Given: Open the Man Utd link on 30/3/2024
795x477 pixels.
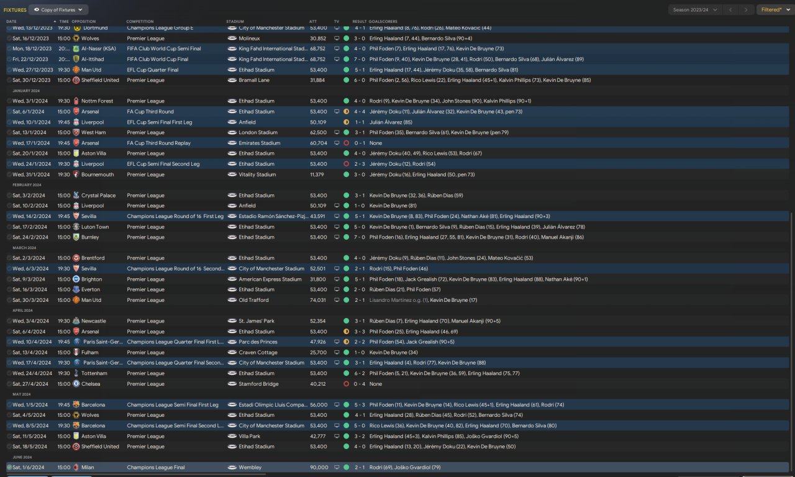Looking at the screenshot, I should point(91,300).
